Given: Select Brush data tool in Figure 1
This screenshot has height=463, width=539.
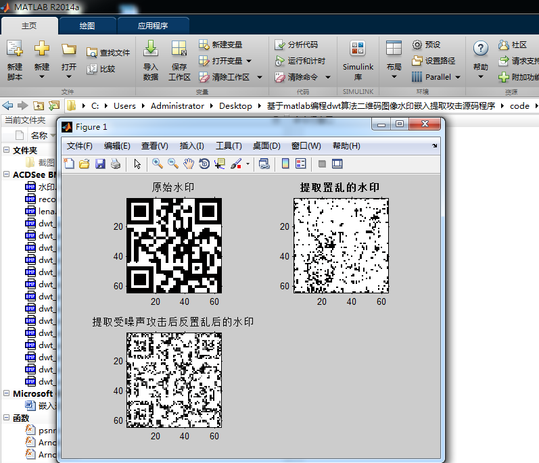Looking at the screenshot, I should 236,164.
